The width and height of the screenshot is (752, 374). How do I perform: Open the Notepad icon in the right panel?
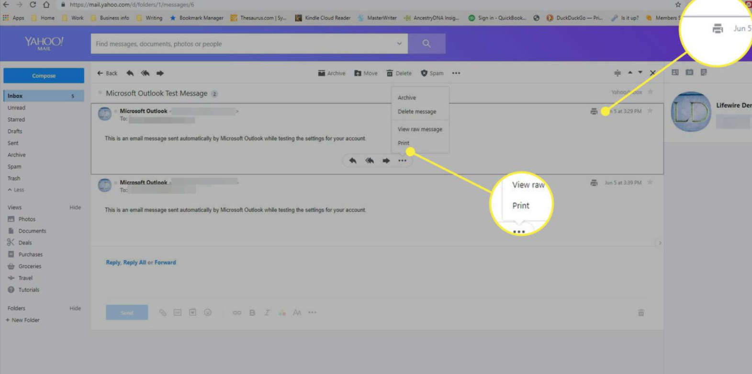click(x=704, y=72)
